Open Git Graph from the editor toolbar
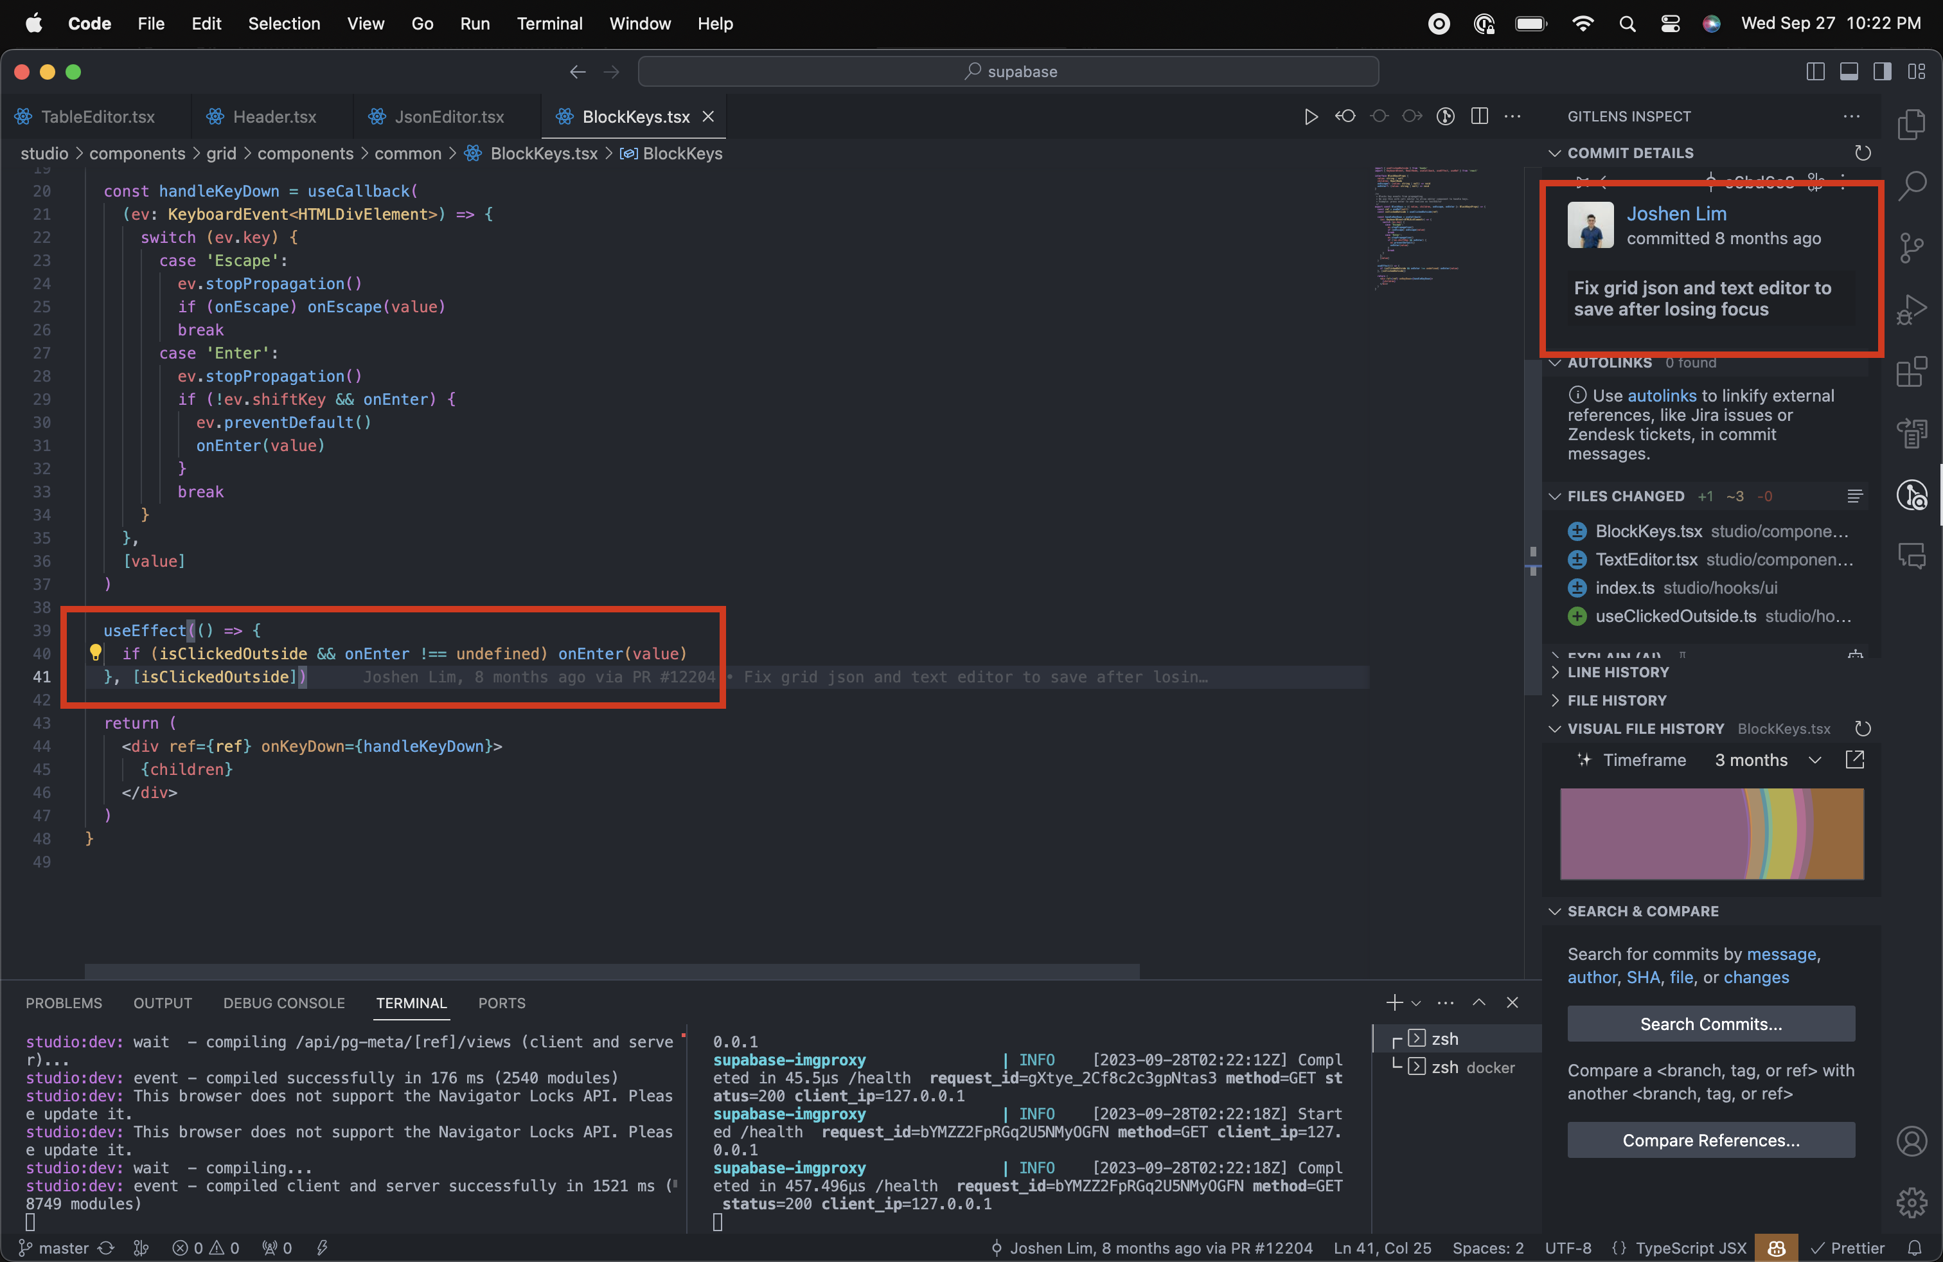This screenshot has width=1943, height=1262. [x=1446, y=116]
